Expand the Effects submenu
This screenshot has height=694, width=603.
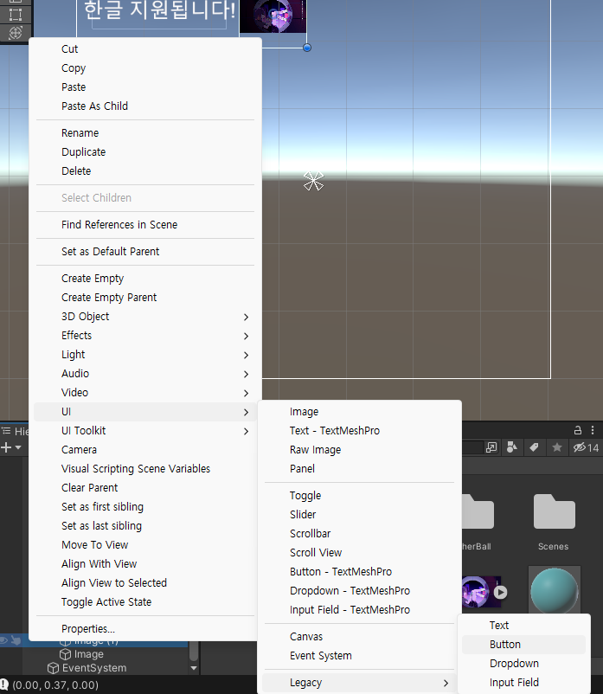coord(145,336)
